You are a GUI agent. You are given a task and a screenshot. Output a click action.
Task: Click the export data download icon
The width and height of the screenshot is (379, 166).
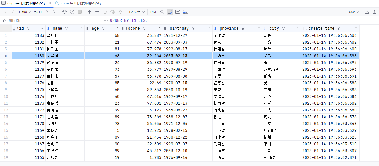tap(367, 12)
